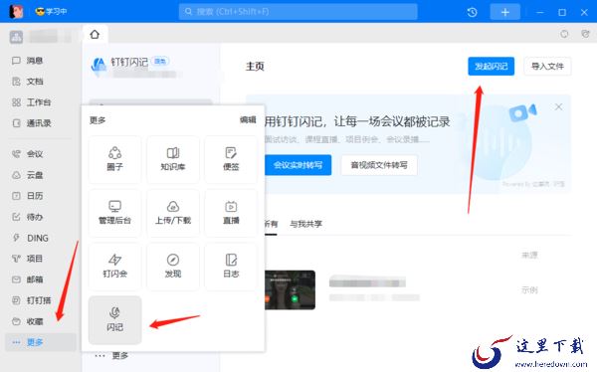Click 更多 at the bottom of the 钉钉闪记 pane
The height and width of the screenshot is (372, 597).
click(x=111, y=356)
